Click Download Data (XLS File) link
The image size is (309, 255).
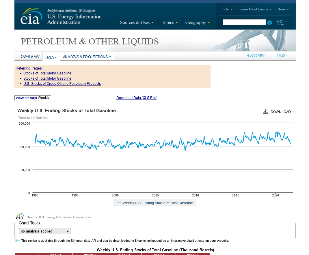coord(137,98)
